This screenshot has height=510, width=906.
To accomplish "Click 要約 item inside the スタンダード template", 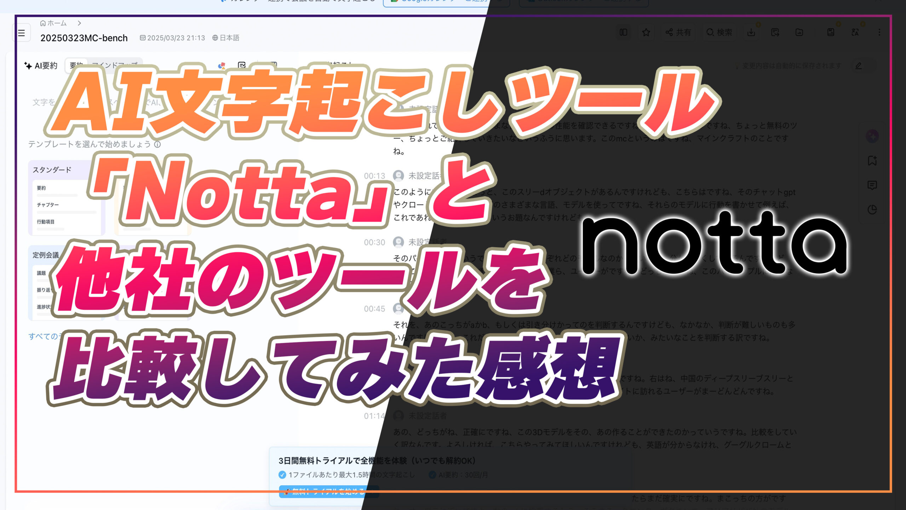I will click(41, 188).
